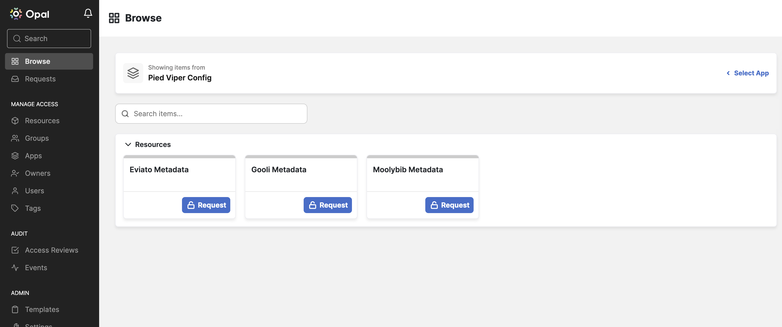Screen dimensions: 782x327
Task: Request access to Eviato Metadata
Action: point(206,205)
